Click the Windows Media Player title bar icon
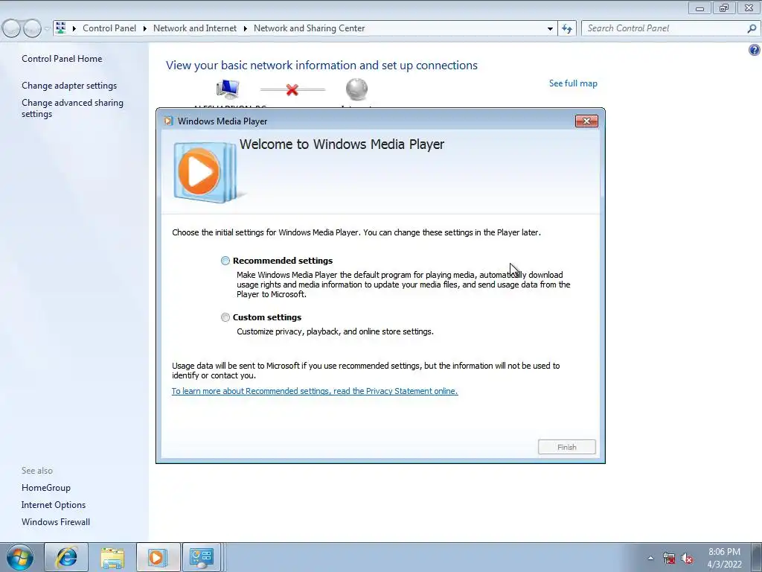 [168, 121]
